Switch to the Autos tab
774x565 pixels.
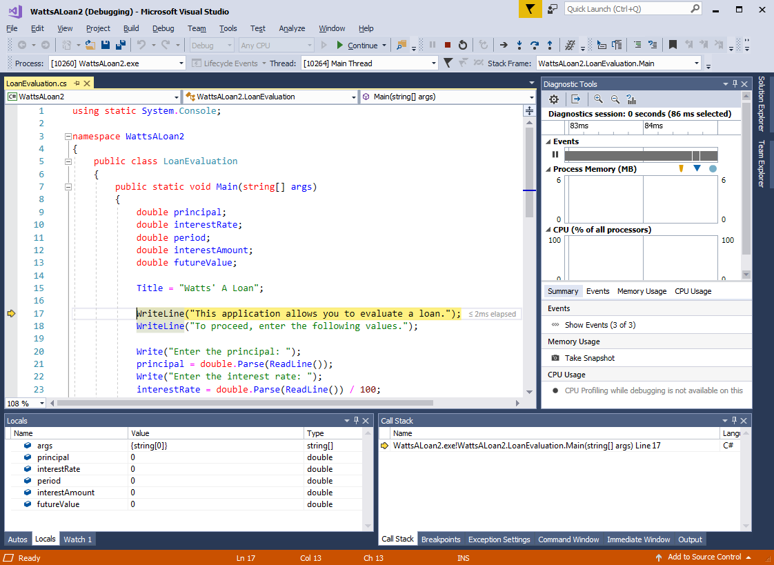click(18, 539)
